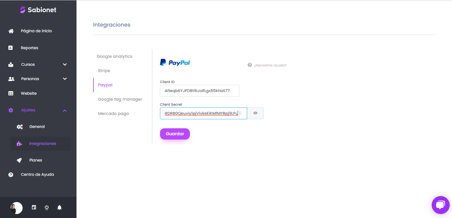Click the General cogs icon
Viewport: 452px width, 218px height.
(x=20, y=127)
